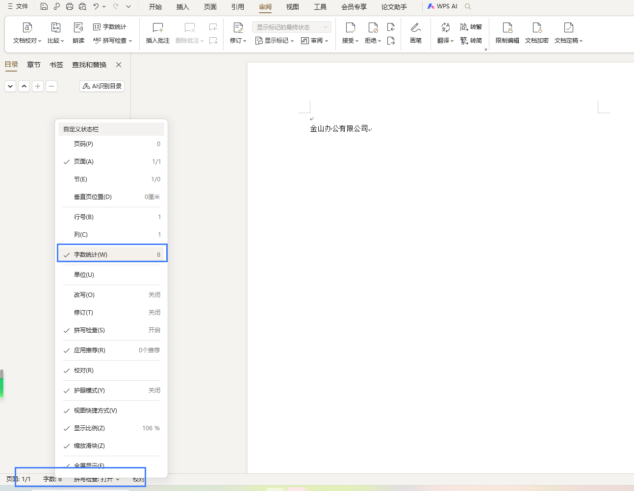634x491 pixels.
Task: Open the 显示标记的最终状态 dropdown
Action: 292,27
